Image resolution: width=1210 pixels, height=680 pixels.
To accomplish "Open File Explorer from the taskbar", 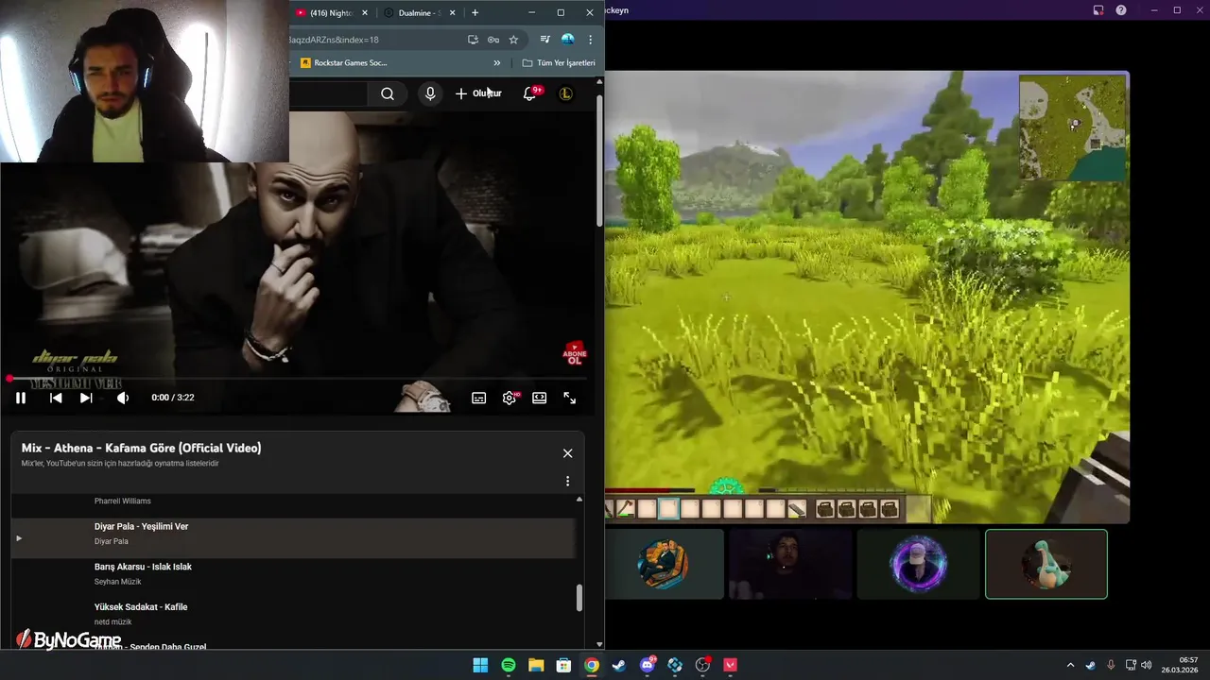I will tap(536, 665).
